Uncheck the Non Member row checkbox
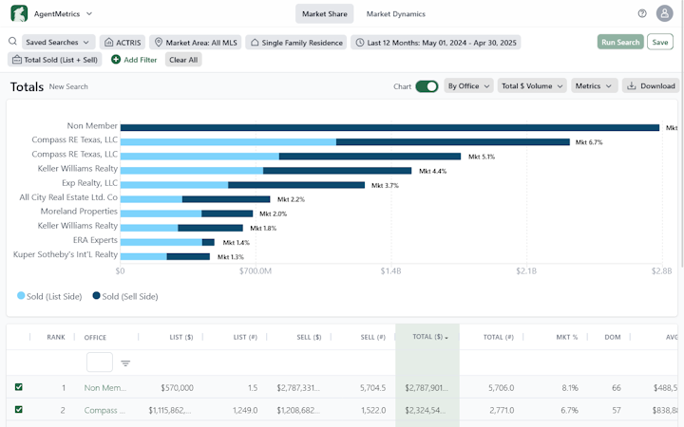This screenshot has width=684, height=427. pos(18,387)
